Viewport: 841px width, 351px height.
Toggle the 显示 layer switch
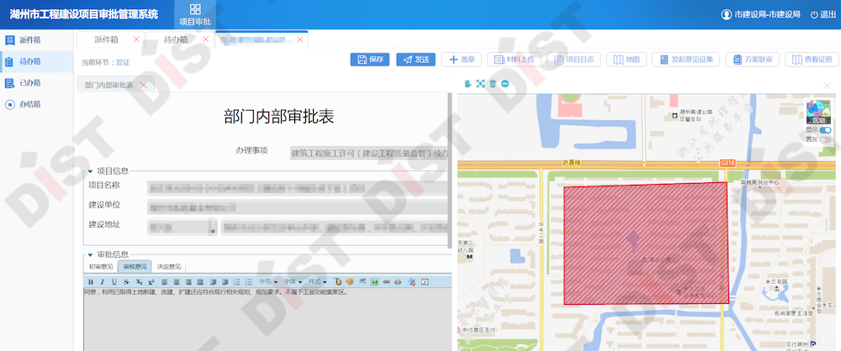click(826, 130)
